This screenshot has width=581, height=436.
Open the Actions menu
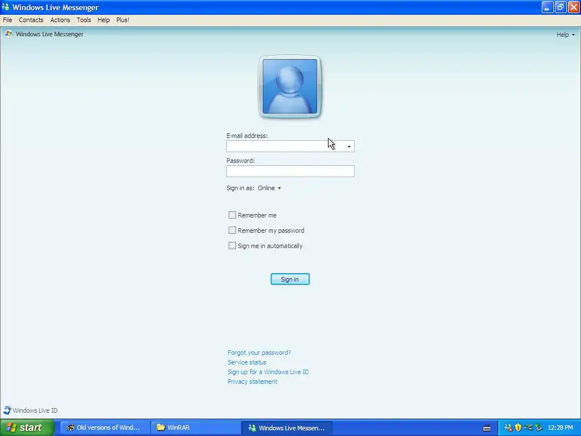(x=60, y=20)
